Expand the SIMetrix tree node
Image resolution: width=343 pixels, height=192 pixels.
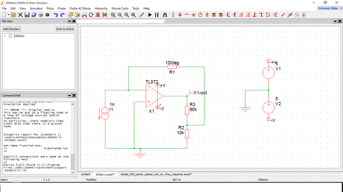coord(5,36)
